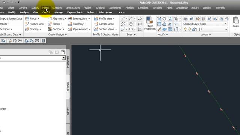
Task: Click the Sample Lines tool icon
Action: [96, 24]
